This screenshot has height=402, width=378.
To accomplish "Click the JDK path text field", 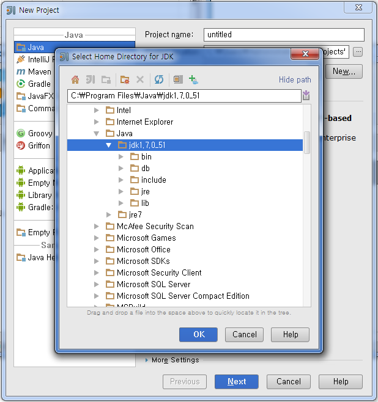I will click(184, 96).
